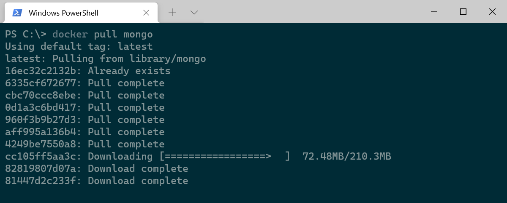Click the '16ec32c2132b: Already exists' line
This screenshot has height=203, width=507.
[x=88, y=71]
